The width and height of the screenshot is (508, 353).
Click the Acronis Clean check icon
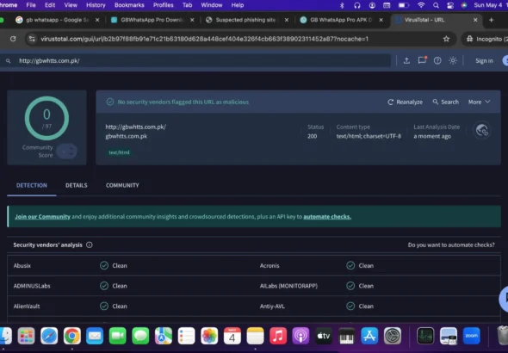350,265
